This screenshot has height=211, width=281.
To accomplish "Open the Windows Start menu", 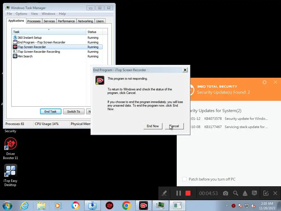I will pos(7,206).
